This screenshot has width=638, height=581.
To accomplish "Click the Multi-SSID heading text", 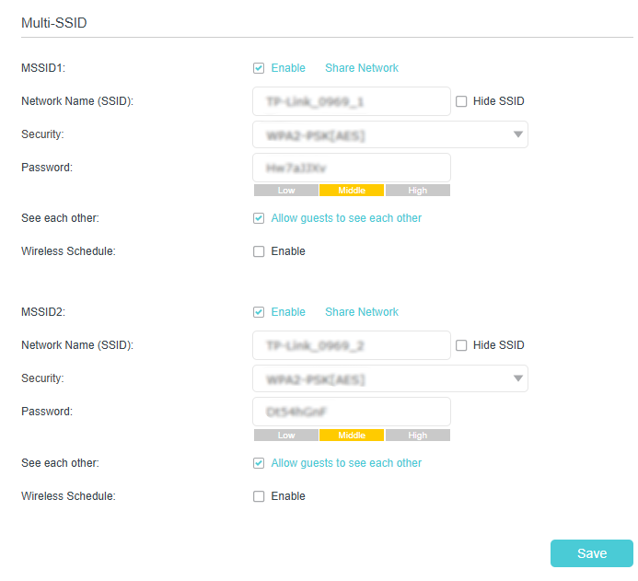I will click(x=54, y=23).
